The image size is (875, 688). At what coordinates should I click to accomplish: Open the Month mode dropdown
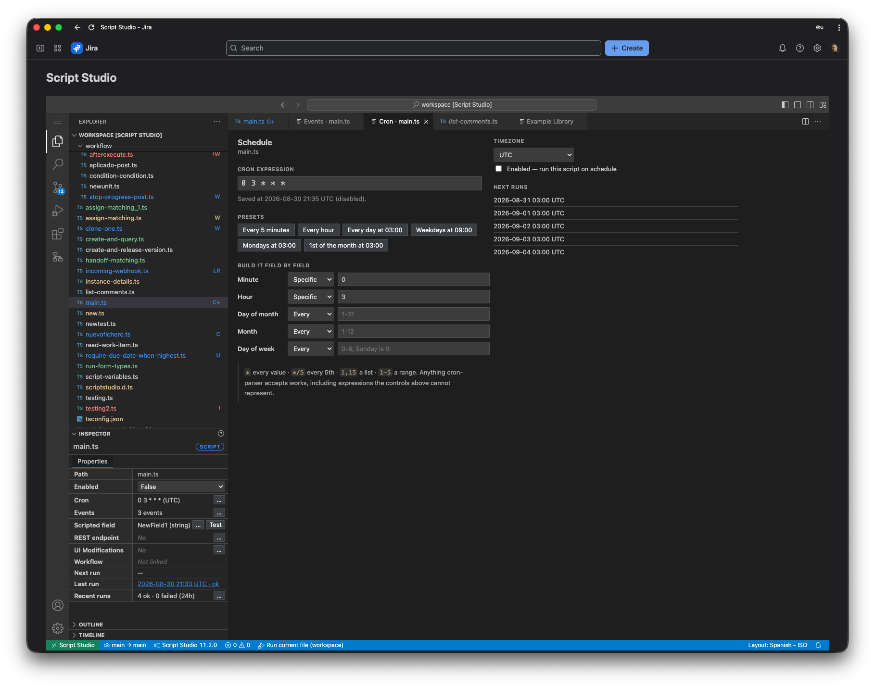coord(311,331)
